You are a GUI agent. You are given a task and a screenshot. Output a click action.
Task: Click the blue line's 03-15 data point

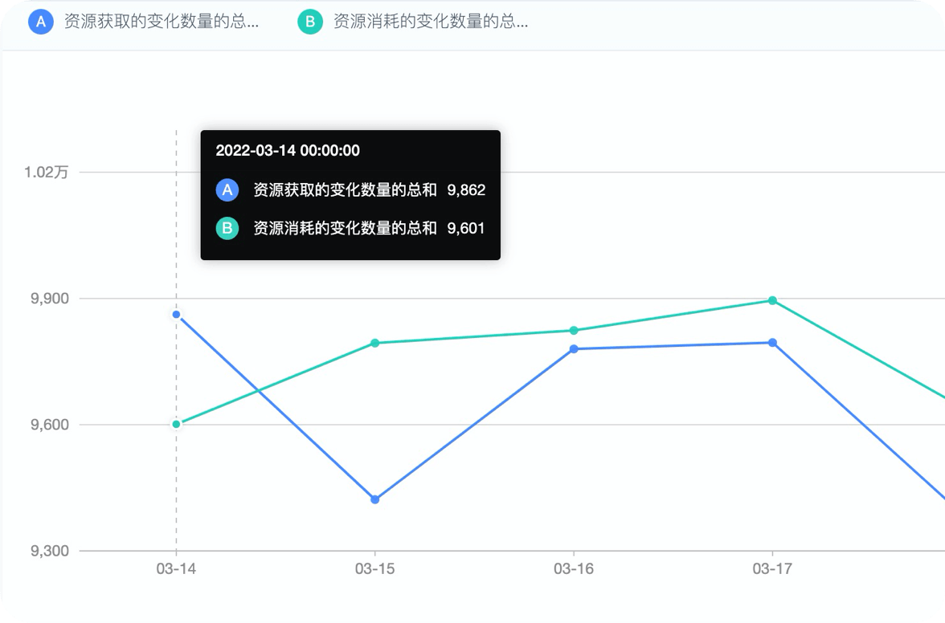pos(375,499)
